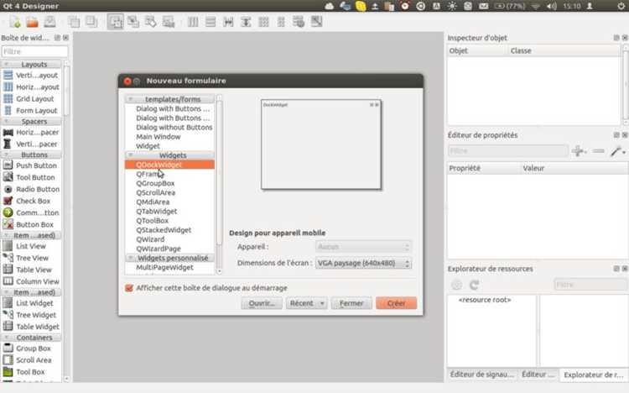Click the Break layout toolbar icon
This screenshot has width=629, height=393.
(x=299, y=22)
